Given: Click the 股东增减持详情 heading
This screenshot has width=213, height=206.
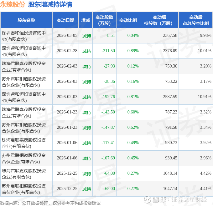Looking at the screenshot, I should [50, 4].
